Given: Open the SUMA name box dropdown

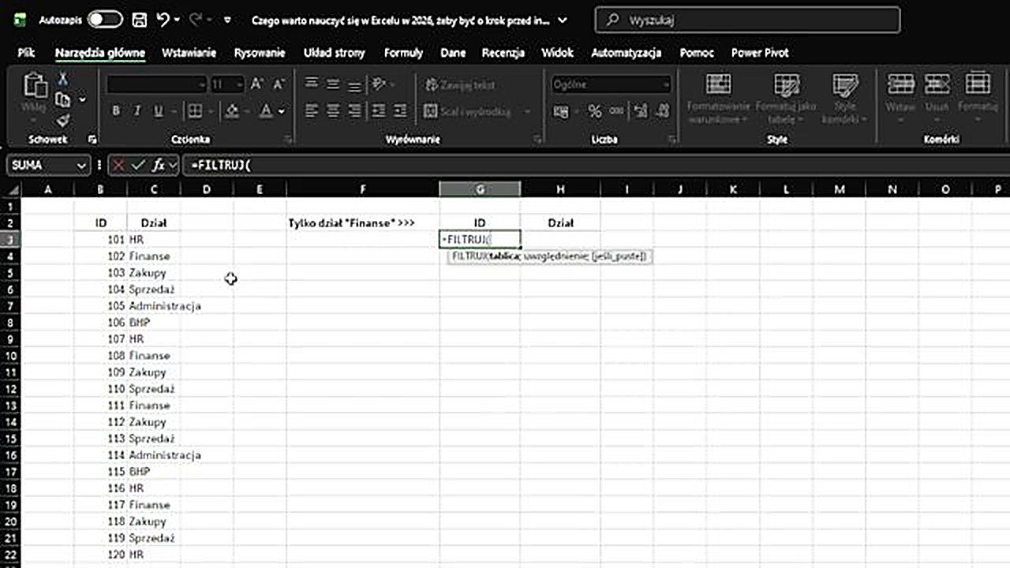Looking at the screenshot, I should (x=81, y=166).
